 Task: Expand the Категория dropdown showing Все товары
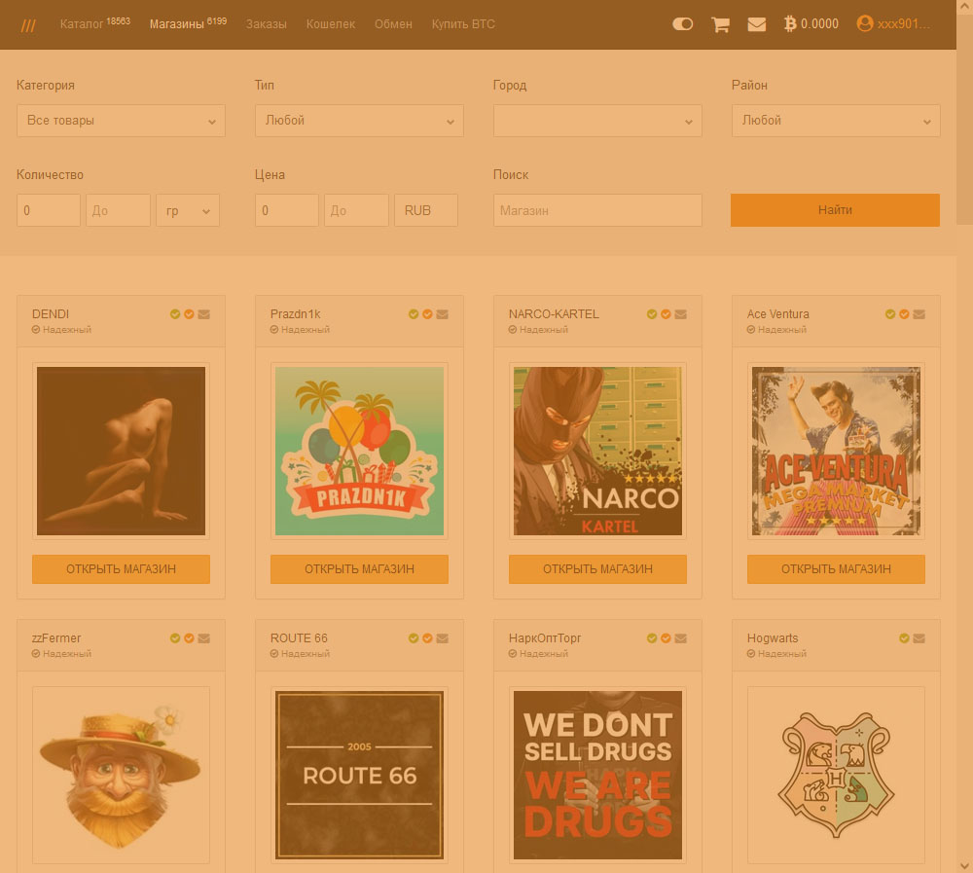[x=121, y=121]
